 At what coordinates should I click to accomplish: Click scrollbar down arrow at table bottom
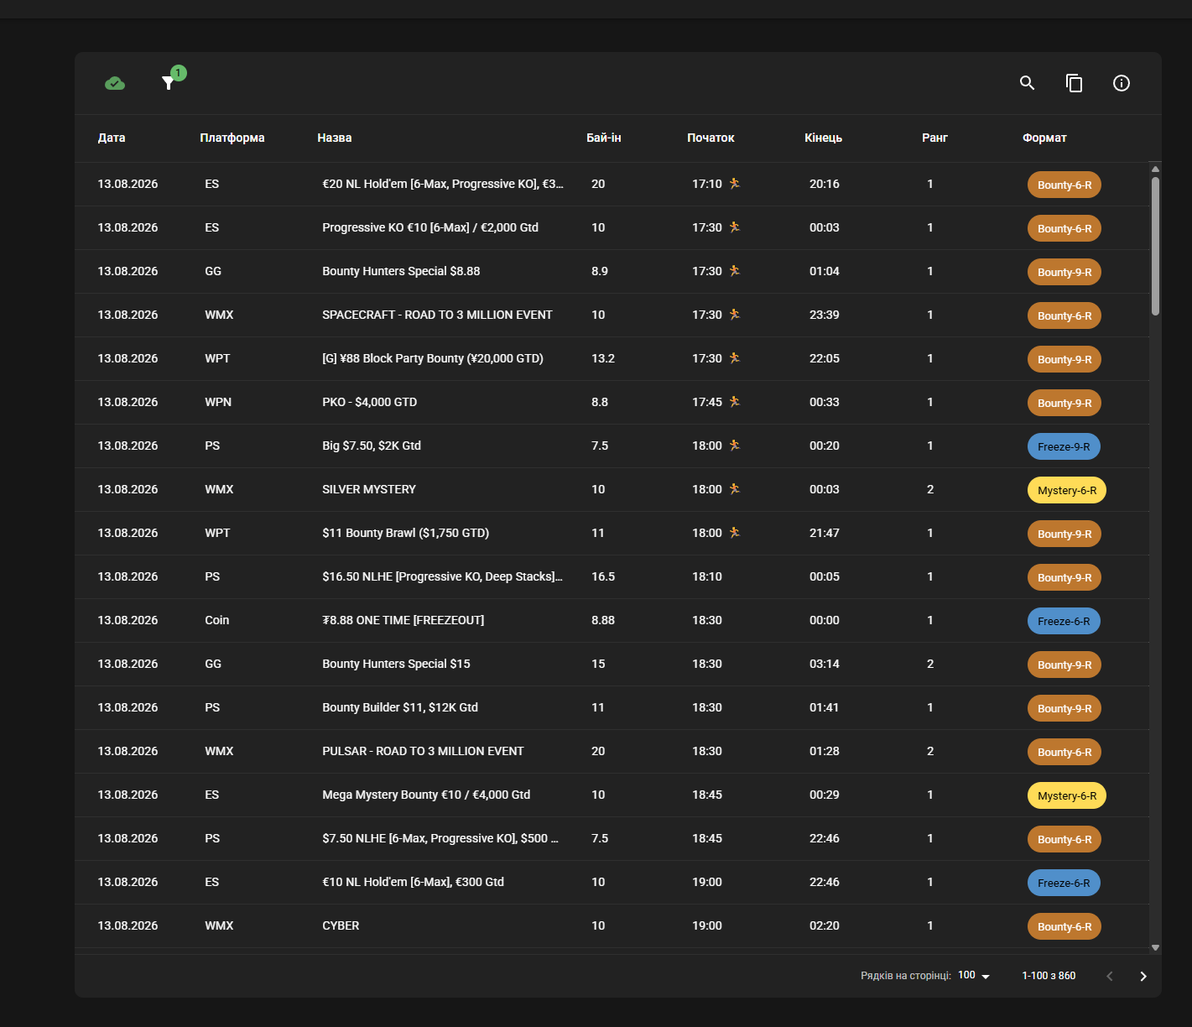click(x=1155, y=947)
